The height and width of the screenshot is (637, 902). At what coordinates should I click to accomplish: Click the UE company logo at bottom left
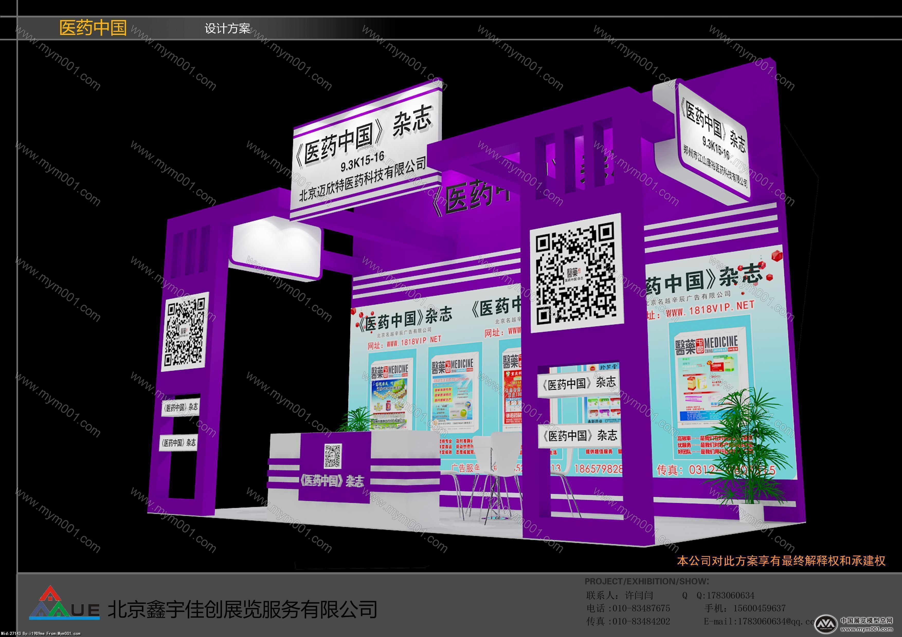[x=65, y=603]
